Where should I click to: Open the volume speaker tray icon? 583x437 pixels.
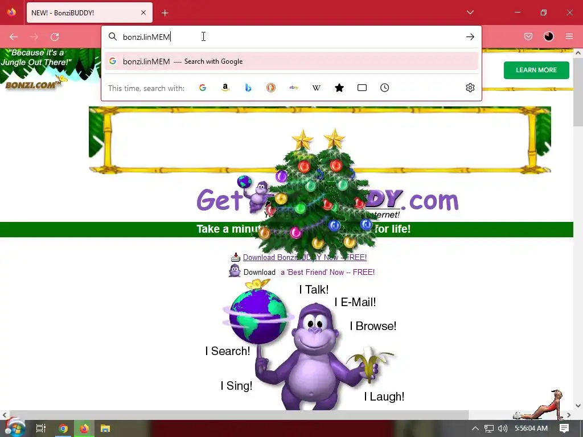click(502, 428)
